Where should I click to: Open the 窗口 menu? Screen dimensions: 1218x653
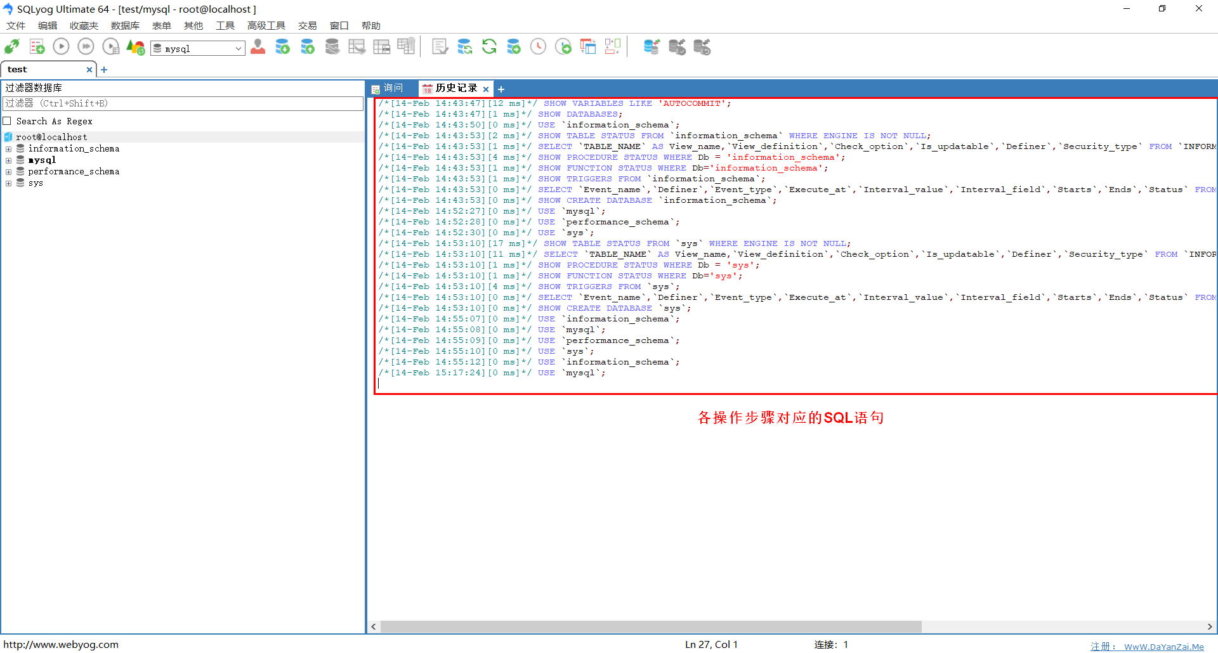(339, 25)
